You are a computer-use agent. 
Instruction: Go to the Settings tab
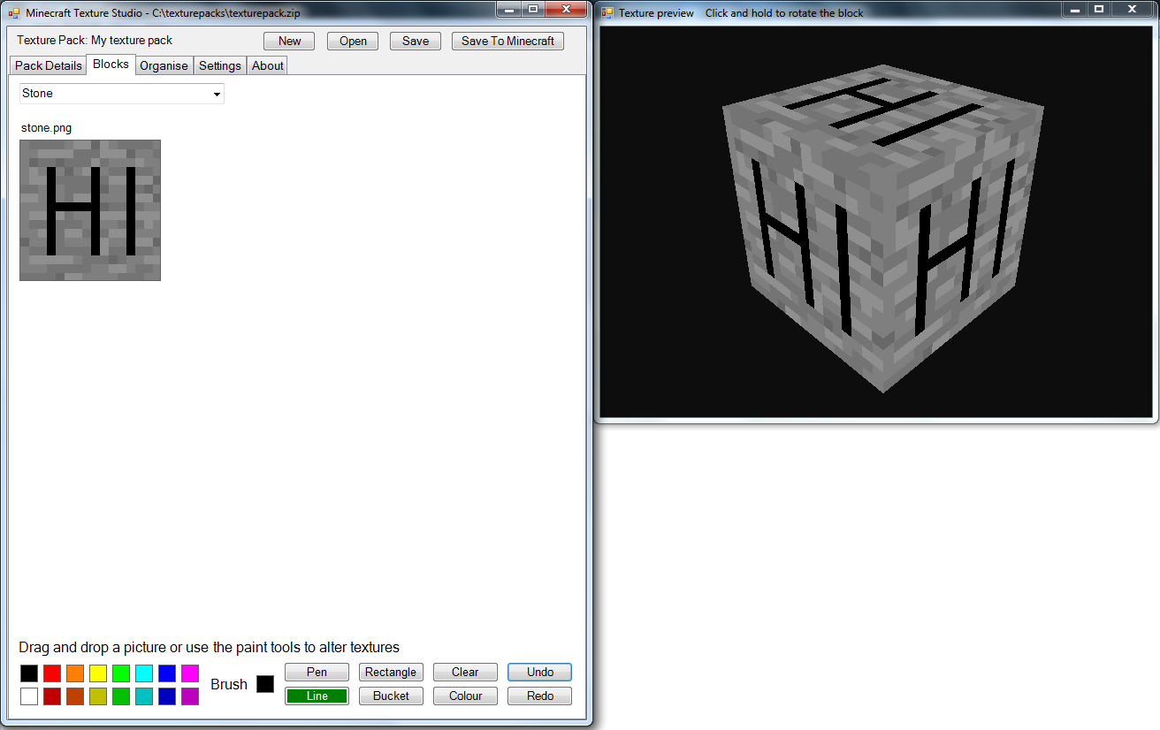tap(220, 65)
